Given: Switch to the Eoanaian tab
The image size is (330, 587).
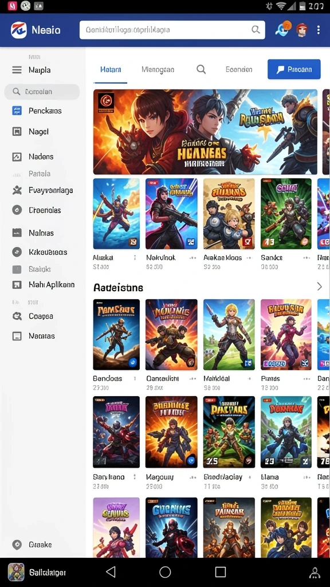Looking at the screenshot, I should click(x=239, y=69).
